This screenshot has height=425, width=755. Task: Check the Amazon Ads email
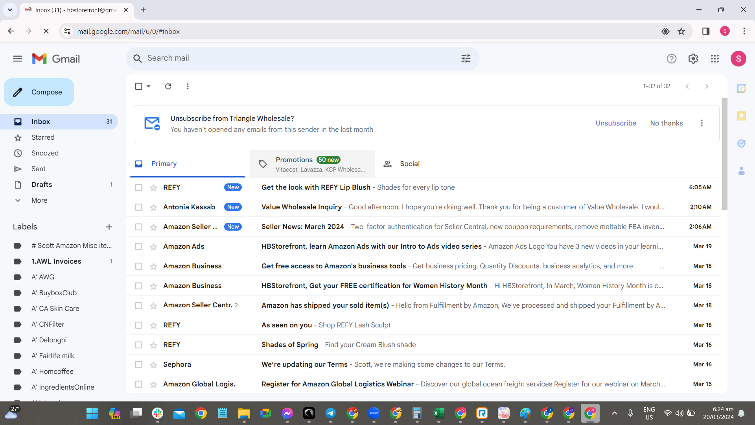(x=138, y=247)
